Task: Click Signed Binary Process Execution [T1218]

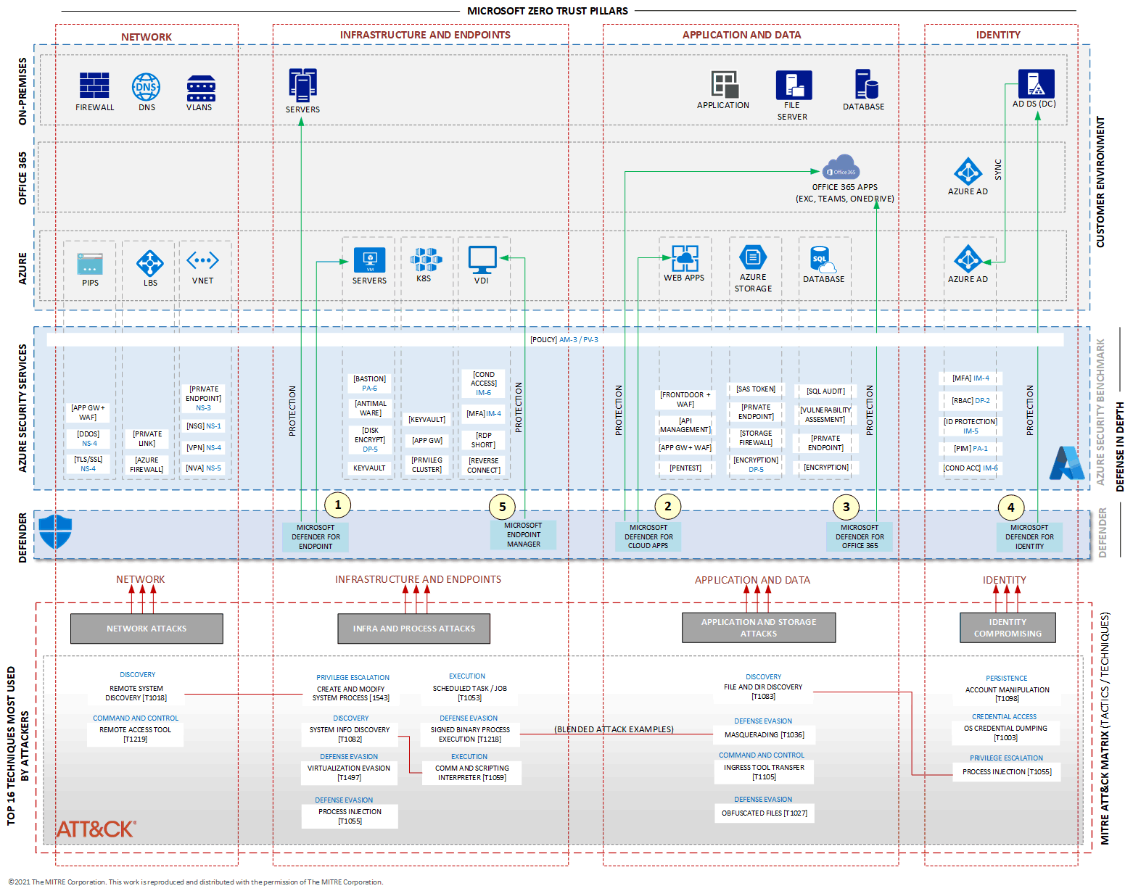Action: click(470, 734)
